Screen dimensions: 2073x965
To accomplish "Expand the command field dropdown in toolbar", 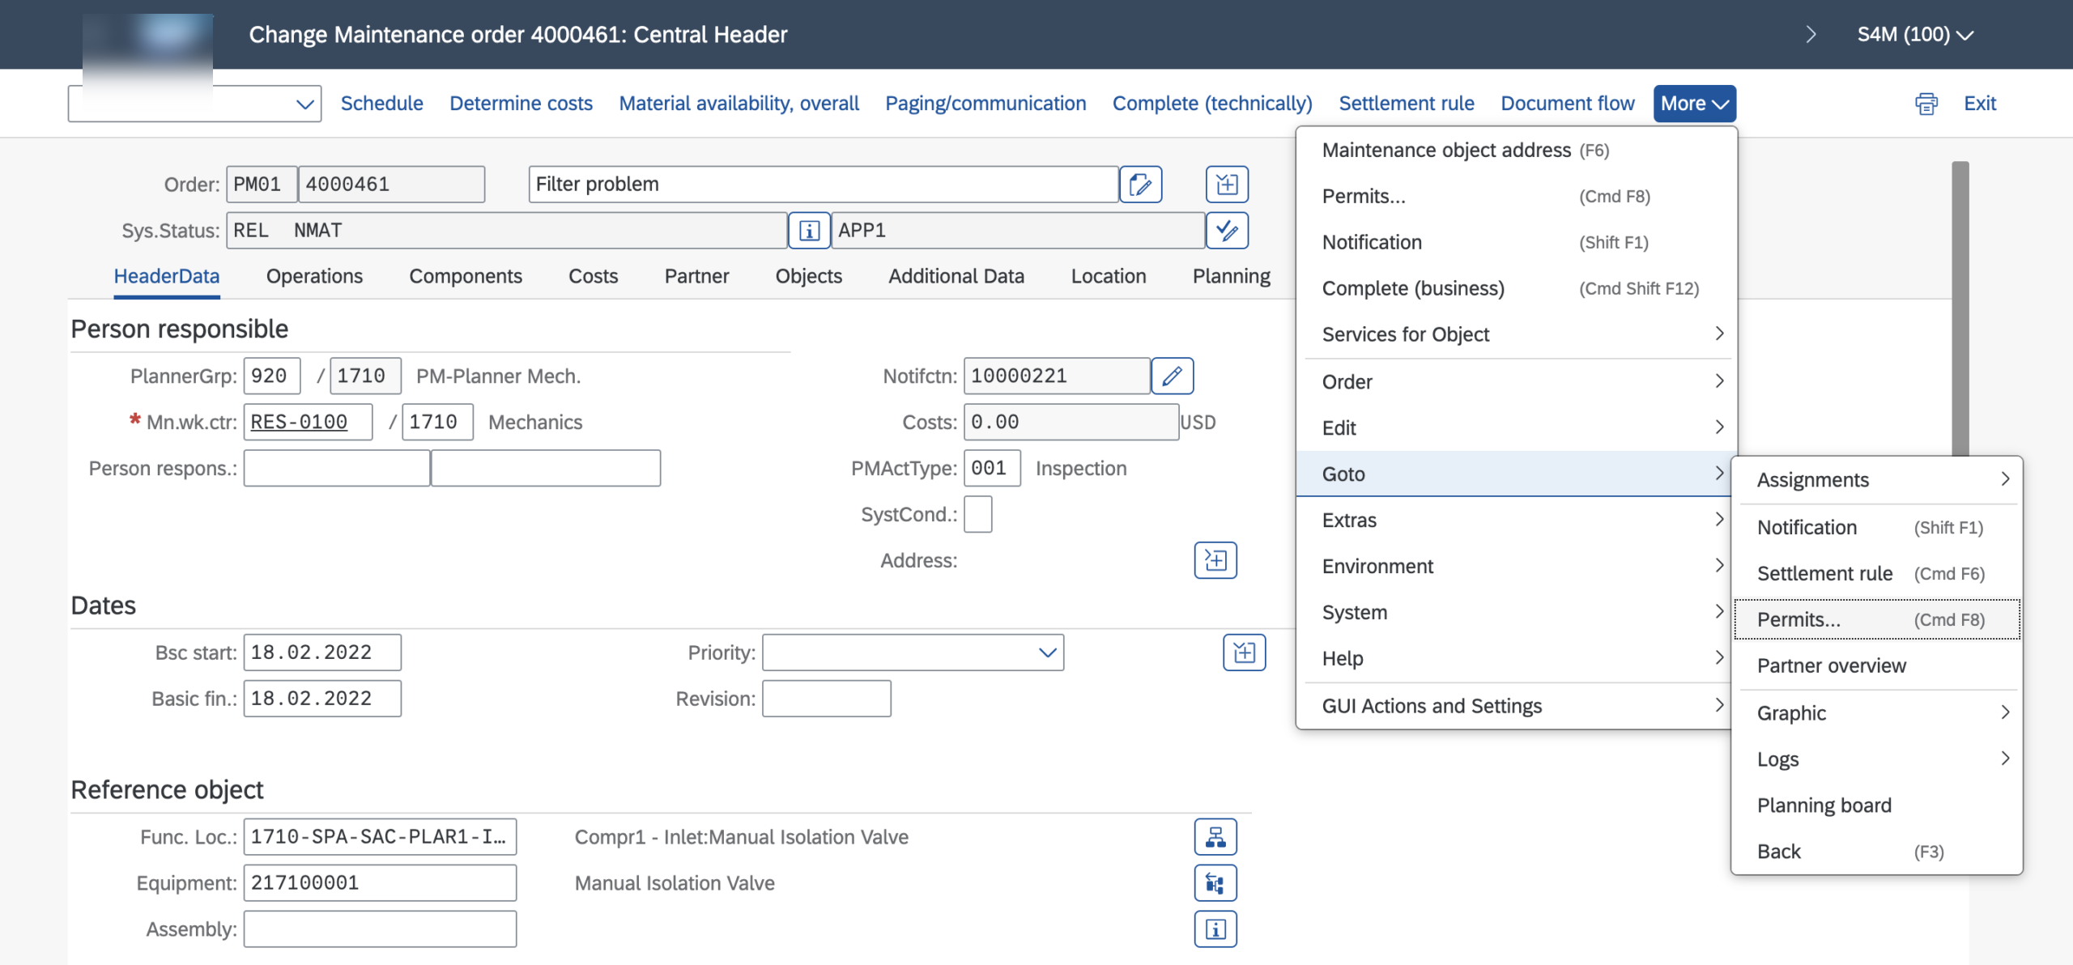I will coord(304,104).
